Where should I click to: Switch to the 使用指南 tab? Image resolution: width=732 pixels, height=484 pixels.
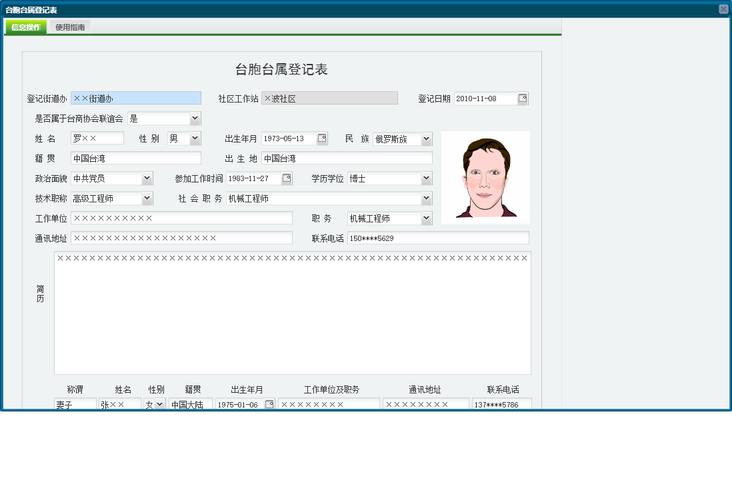pos(70,27)
